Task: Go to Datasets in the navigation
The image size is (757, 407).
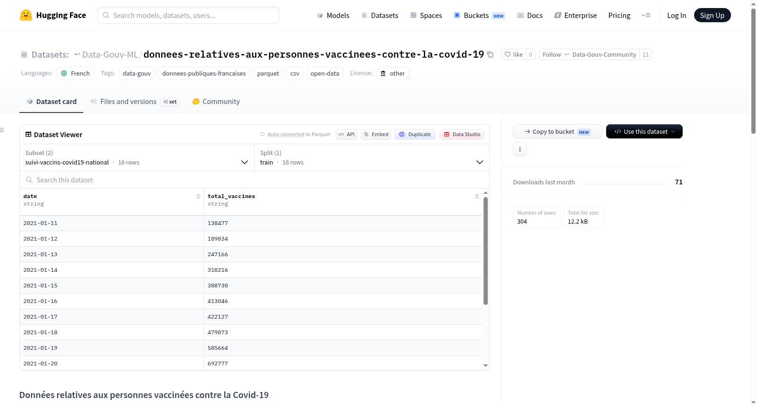Action: (x=379, y=15)
